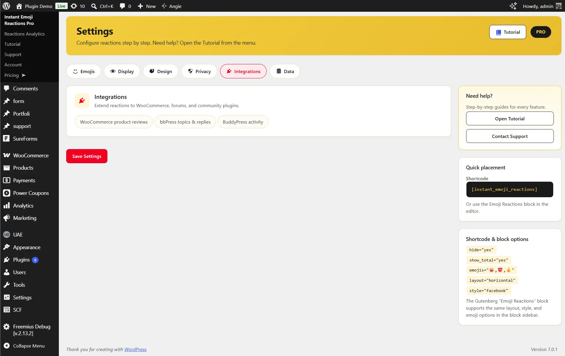Click the Tutorial header button
Image resolution: width=565 pixels, height=356 pixels.
[508, 32]
